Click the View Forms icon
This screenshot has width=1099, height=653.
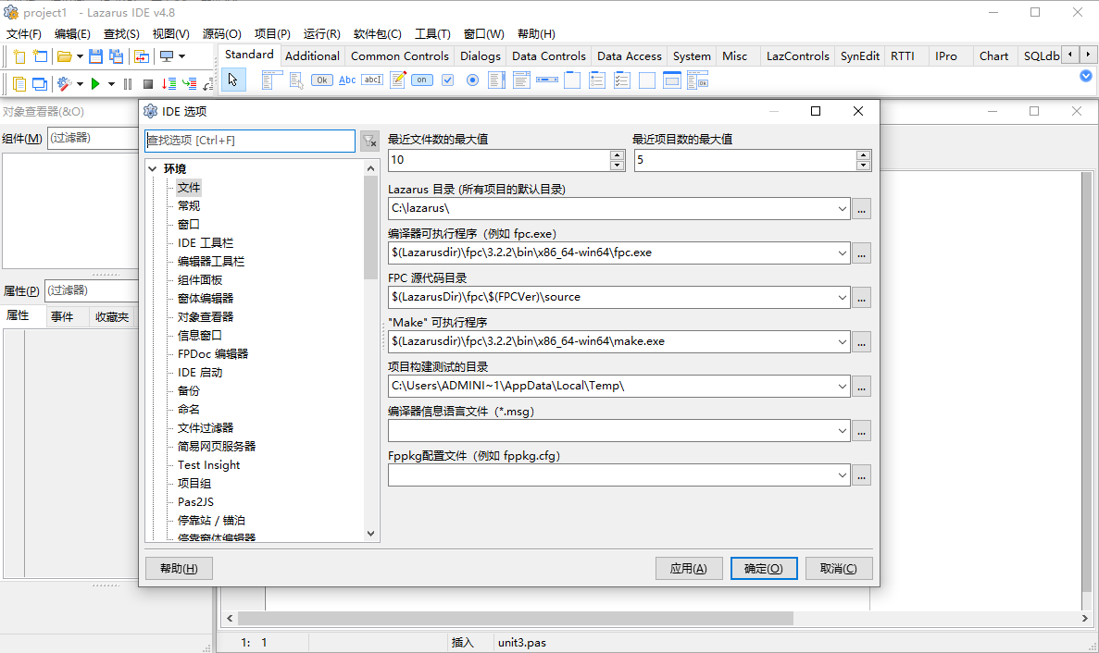(40, 84)
